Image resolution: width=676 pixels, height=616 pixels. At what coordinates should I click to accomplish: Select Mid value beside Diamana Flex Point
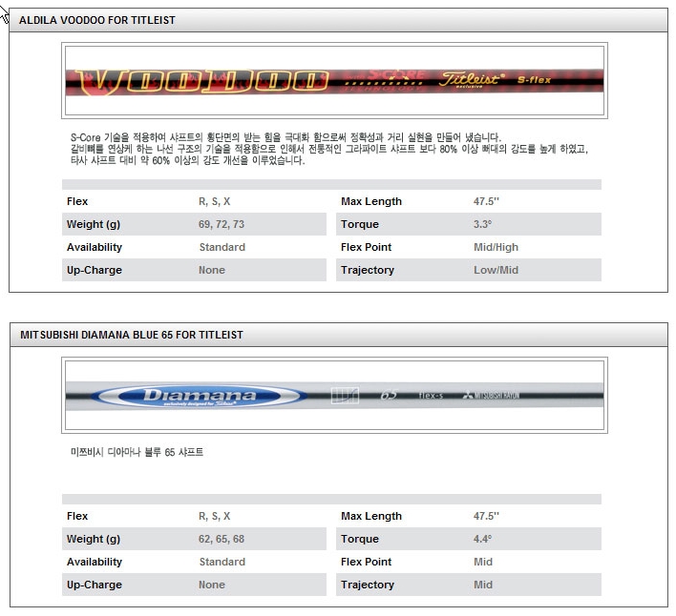point(483,562)
